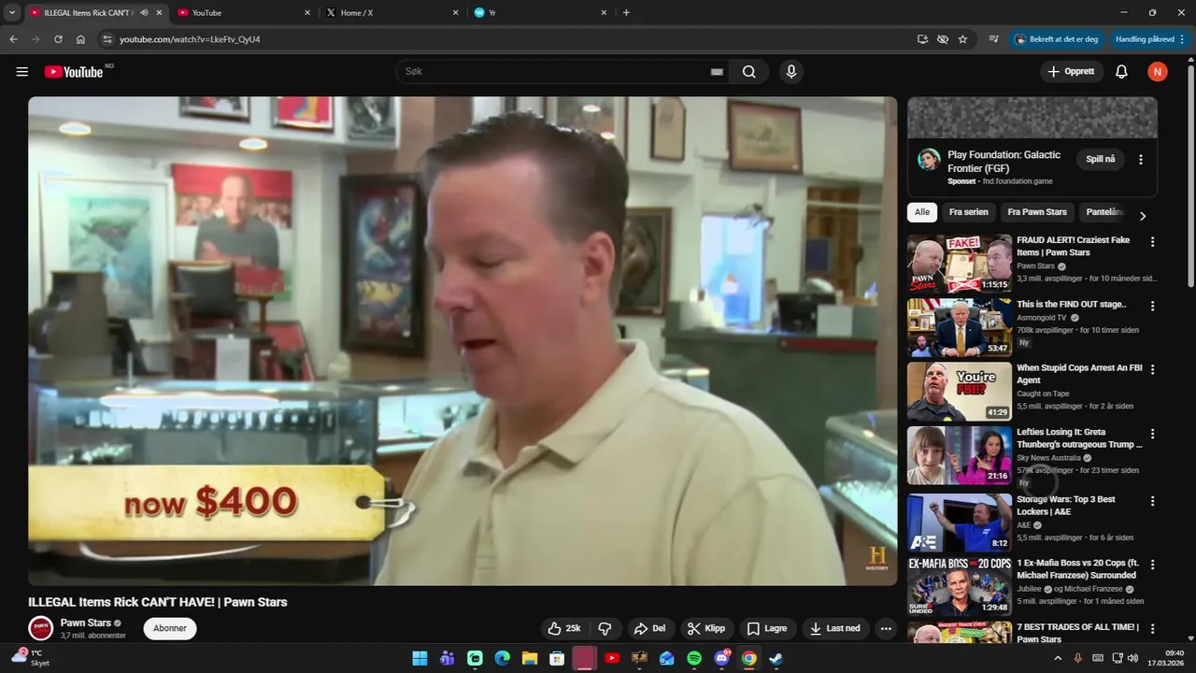This screenshot has height=673, width=1196.
Task: Click the Opprett create button
Action: point(1071,72)
